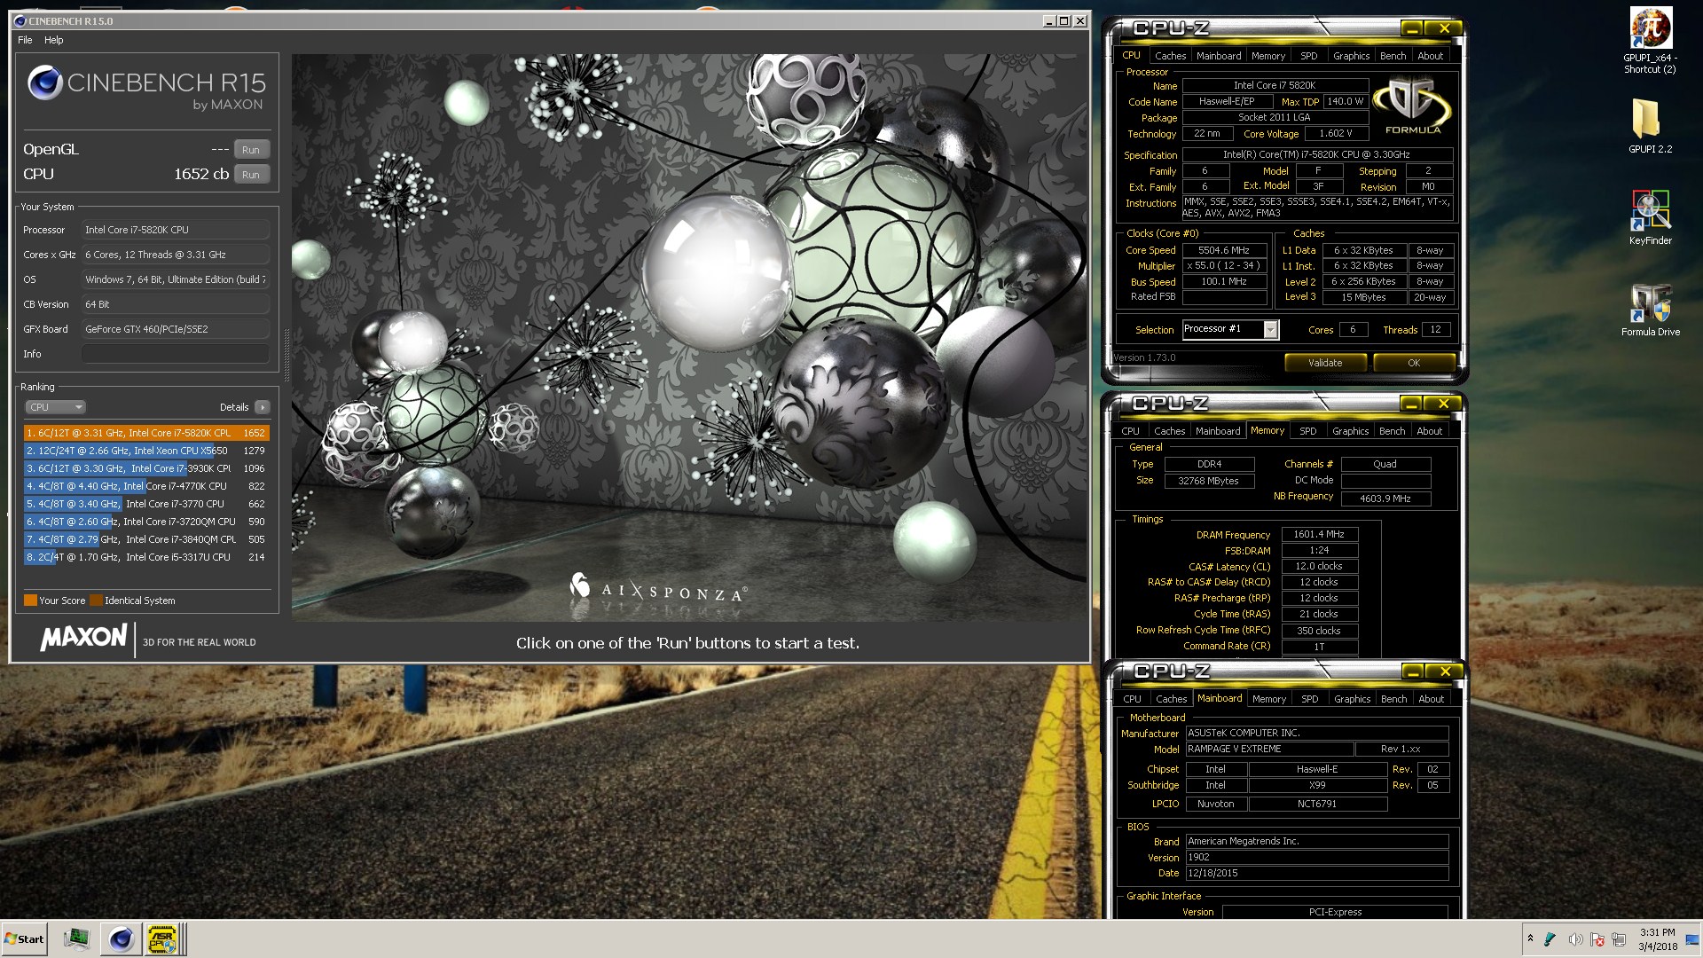Click the teal exclamation tray icon
Image resolution: width=1703 pixels, height=958 pixels.
pyautogui.click(x=1550, y=939)
